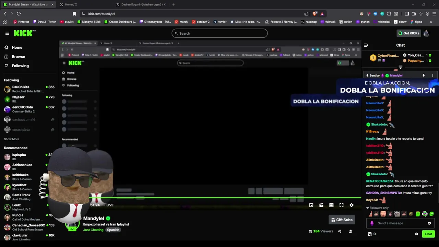Toggle theater mode in the player
This screenshot has width=439, height=247.
[x=331, y=205]
